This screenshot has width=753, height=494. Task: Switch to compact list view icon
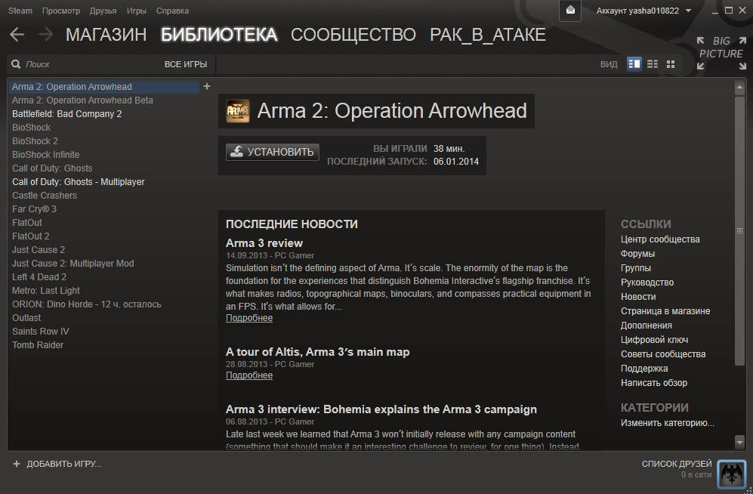click(652, 64)
